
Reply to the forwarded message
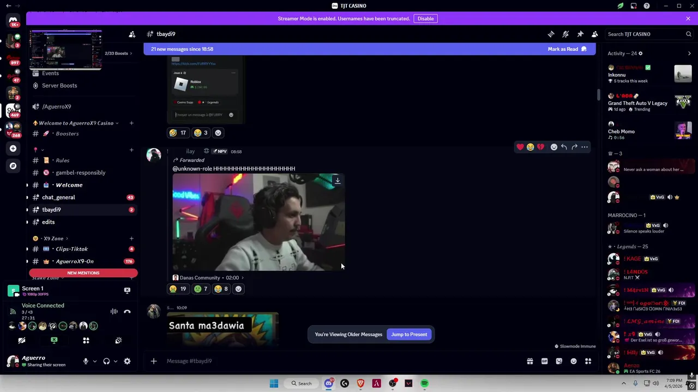point(564,147)
